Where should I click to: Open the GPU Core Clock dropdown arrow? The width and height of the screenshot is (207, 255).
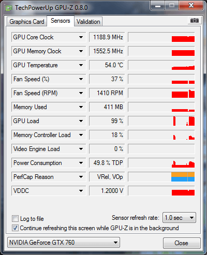(x=81, y=37)
